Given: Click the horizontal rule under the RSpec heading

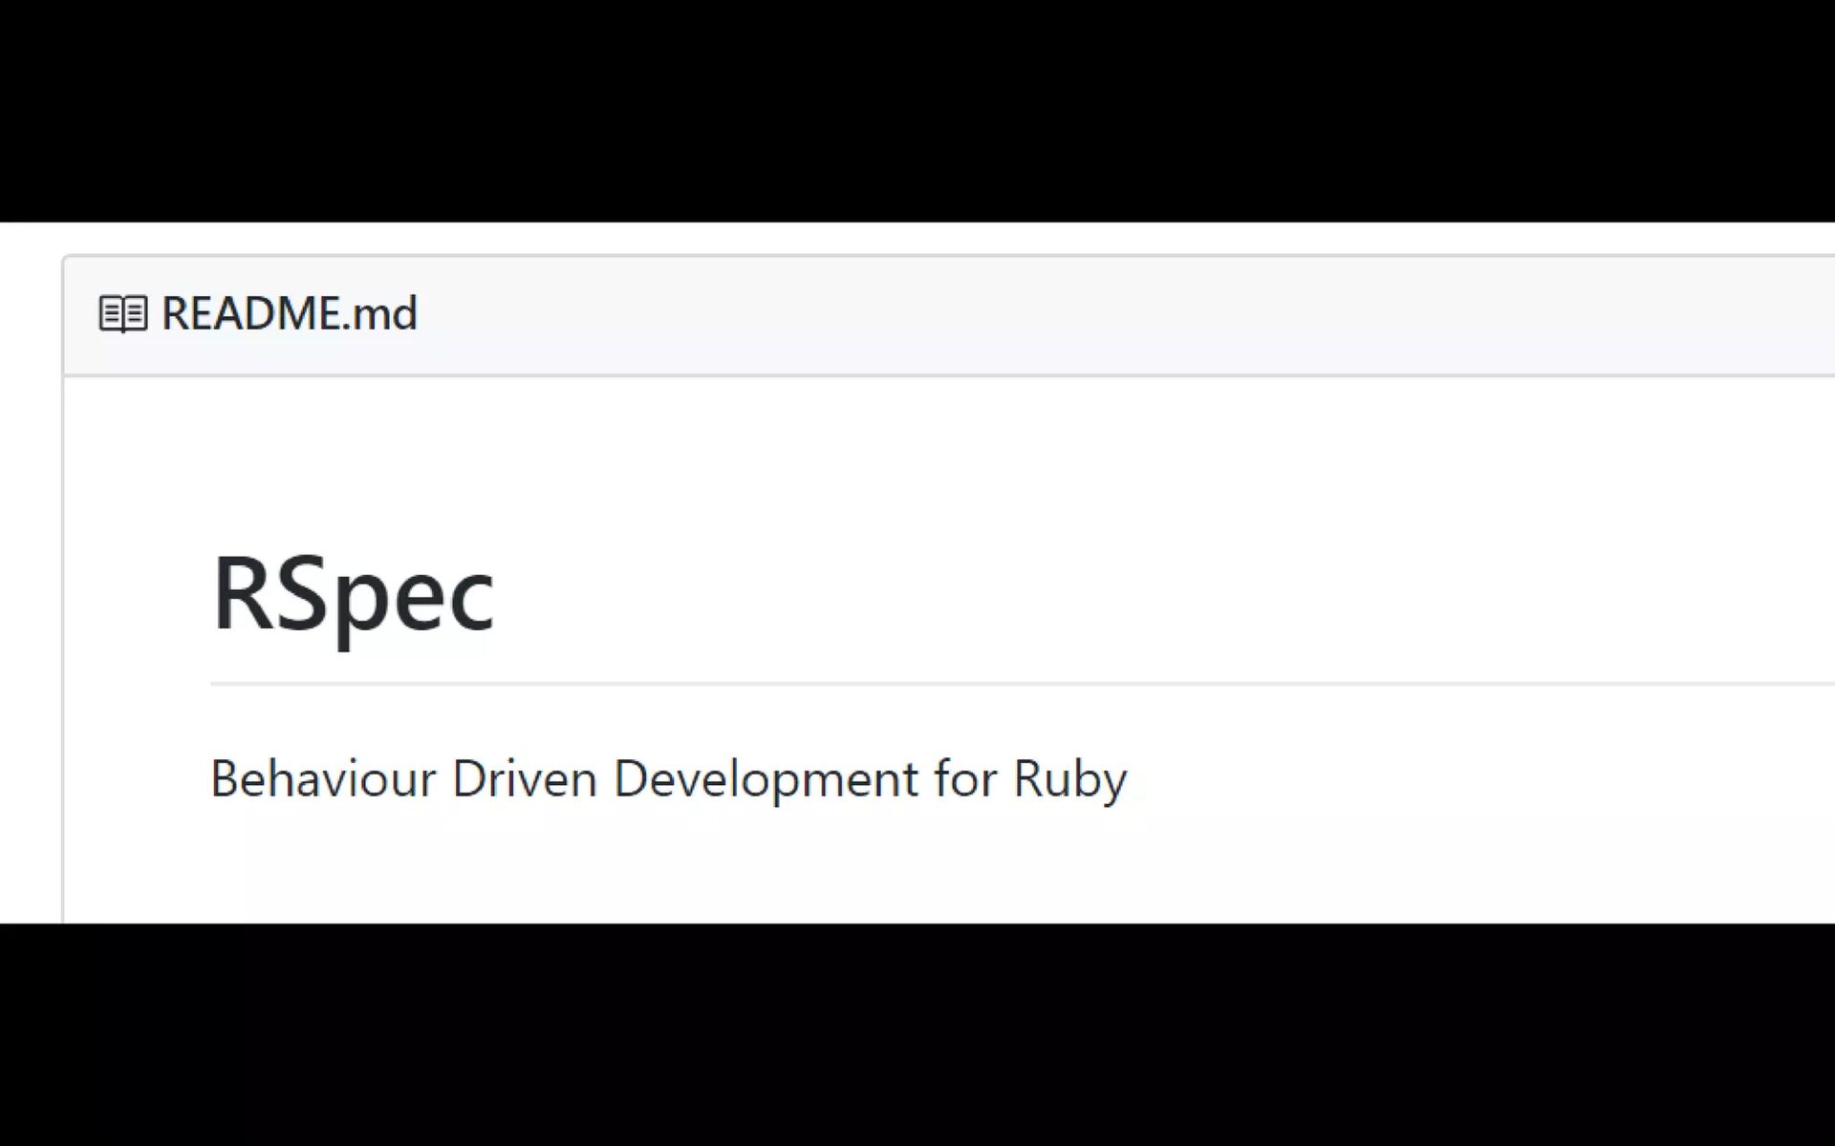Looking at the screenshot, I should [956, 684].
